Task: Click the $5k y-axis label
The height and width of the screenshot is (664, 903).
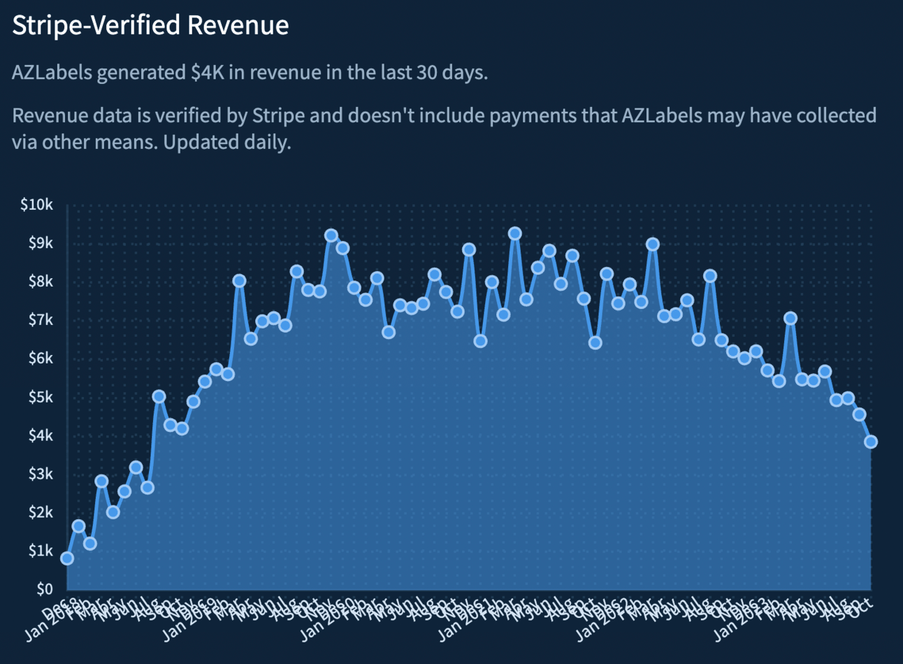Action: [x=41, y=397]
